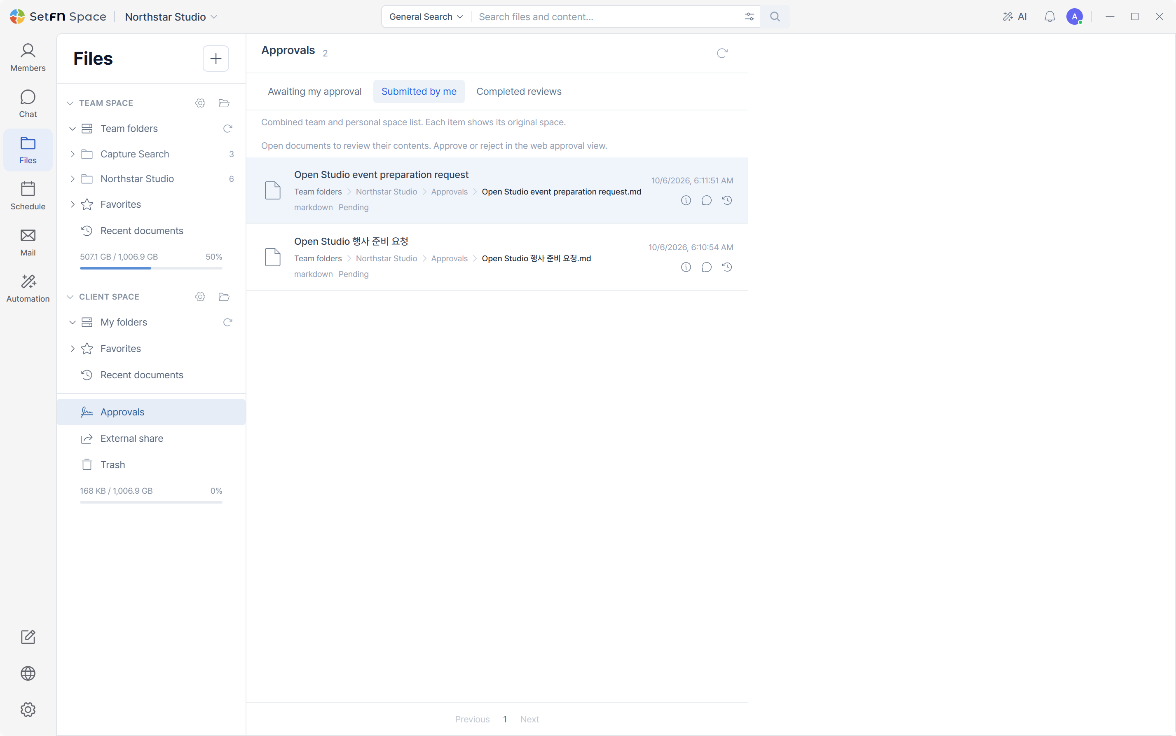Select the Northstar Studio folder in the tree
The width and height of the screenshot is (1176, 736).
point(137,179)
